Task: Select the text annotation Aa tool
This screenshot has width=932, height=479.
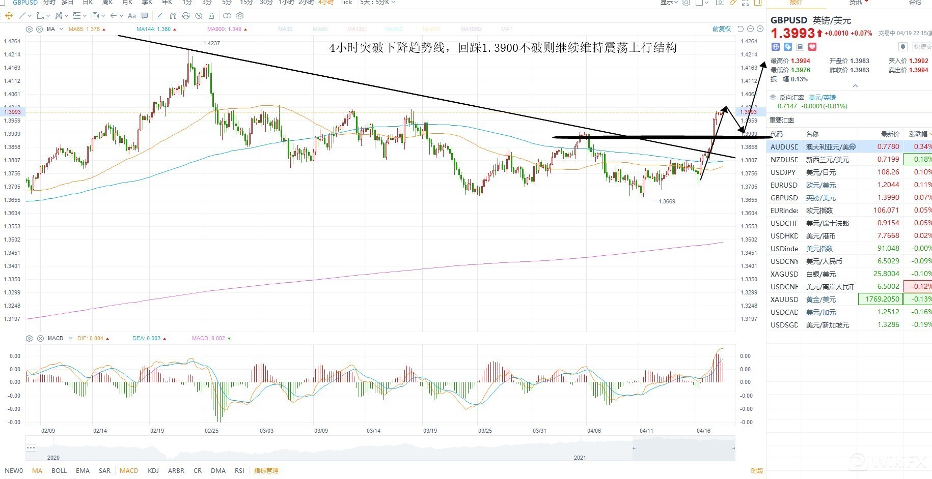Action: coord(132,16)
